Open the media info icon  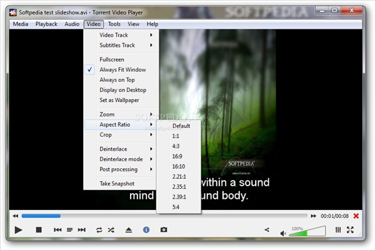click(x=146, y=230)
